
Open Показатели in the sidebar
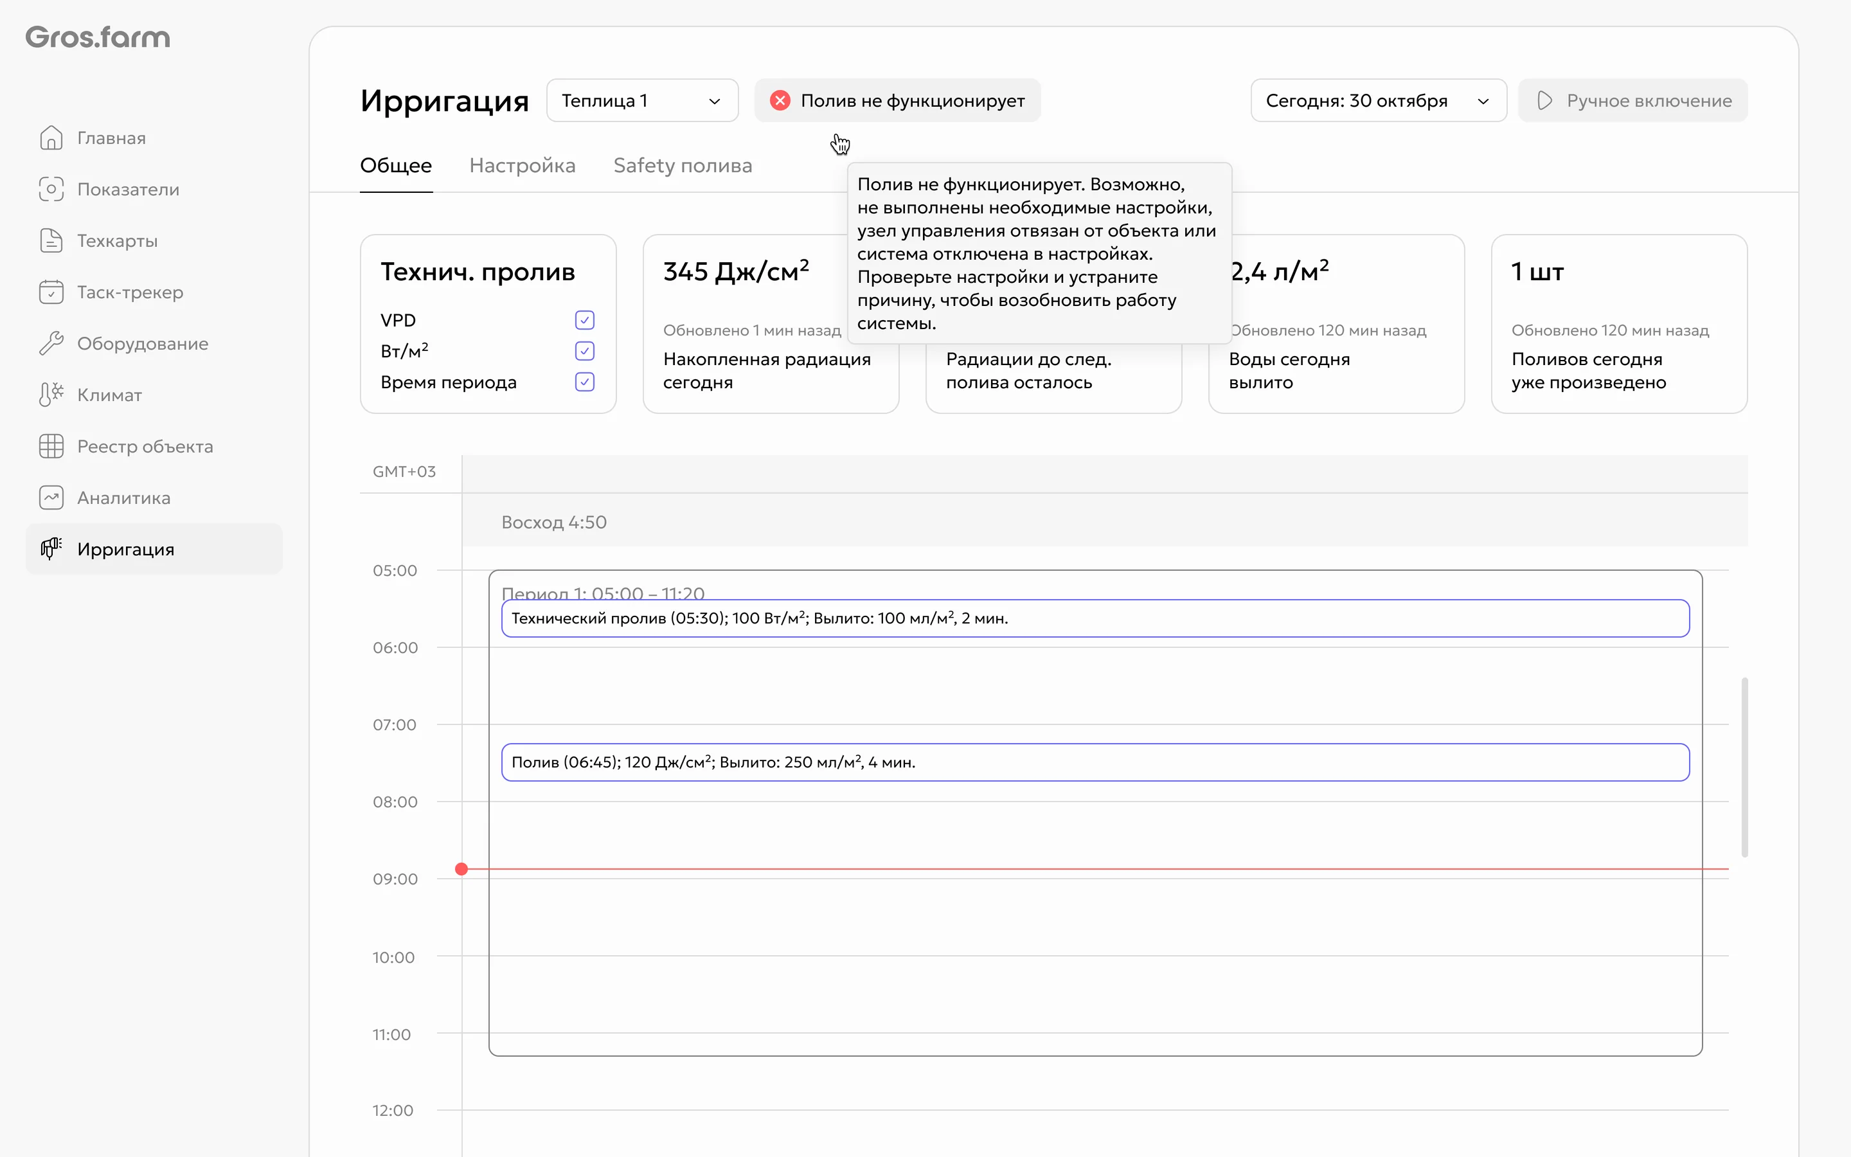154,189
